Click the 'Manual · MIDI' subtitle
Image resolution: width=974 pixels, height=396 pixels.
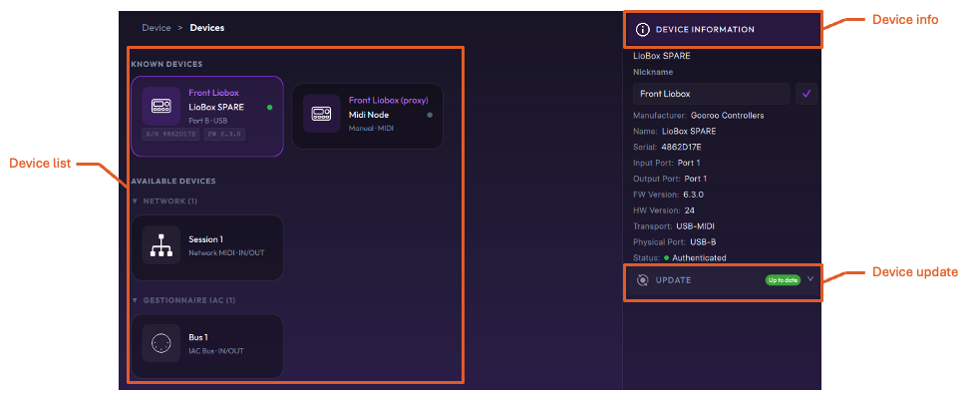(x=372, y=128)
